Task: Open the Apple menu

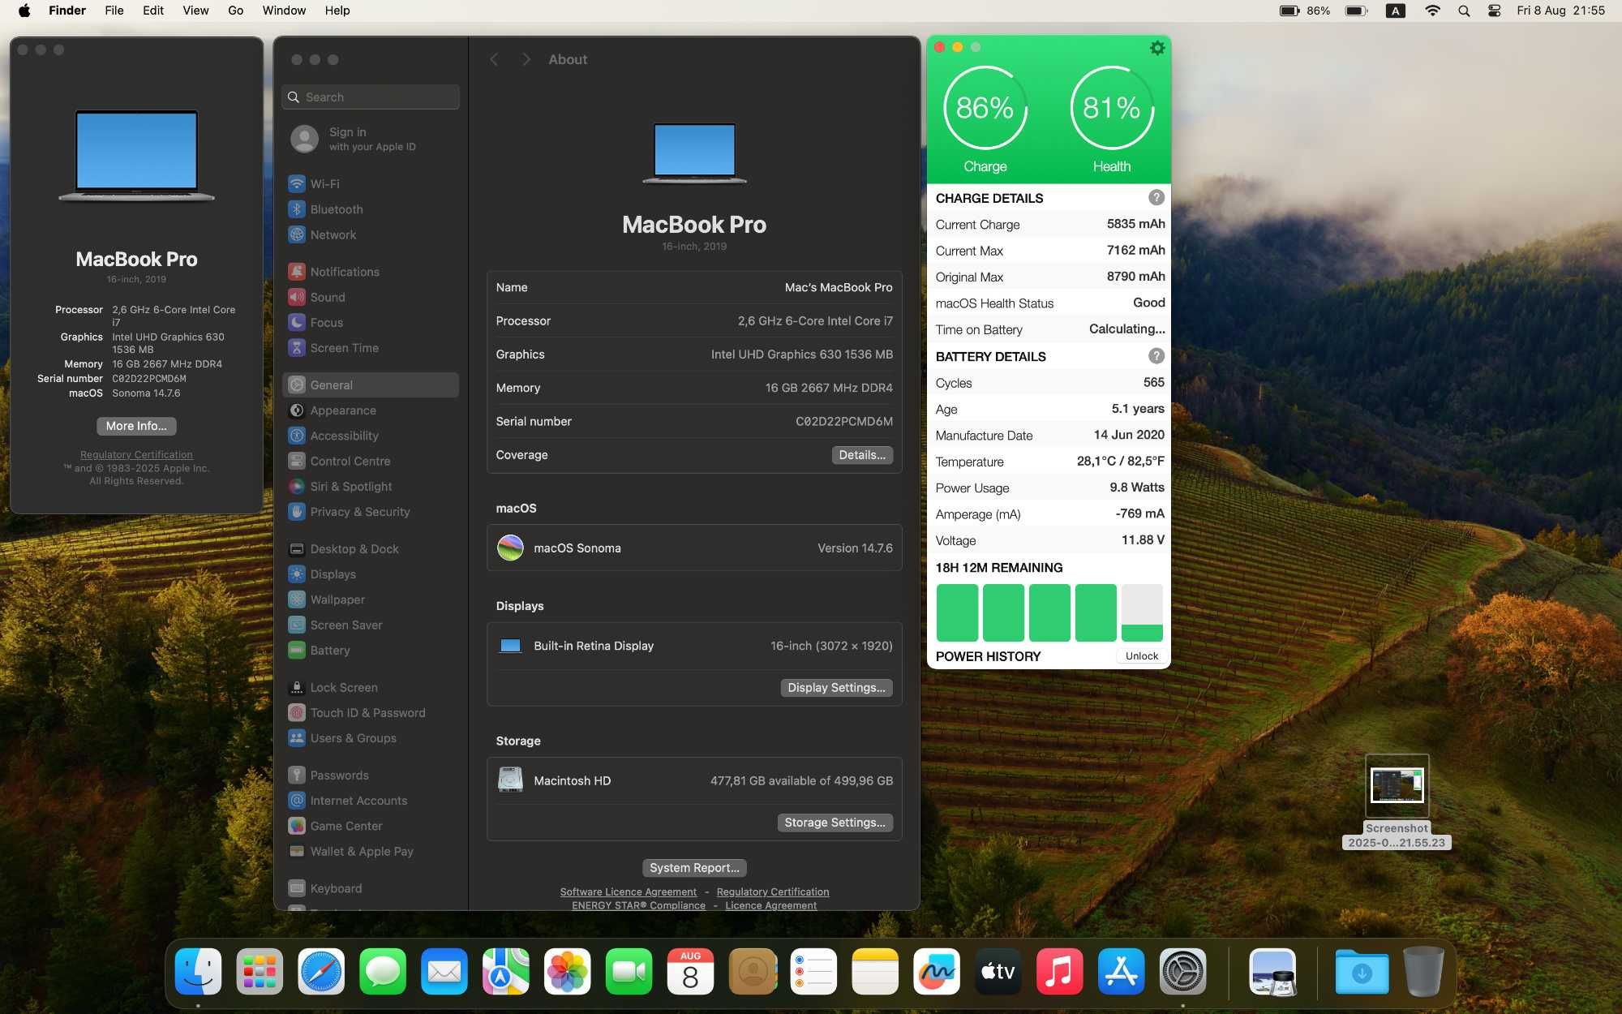Action: [x=24, y=11]
